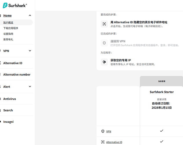Open the Alert sidebar item
This screenshot has width=183, height=145.
point(7,87)
